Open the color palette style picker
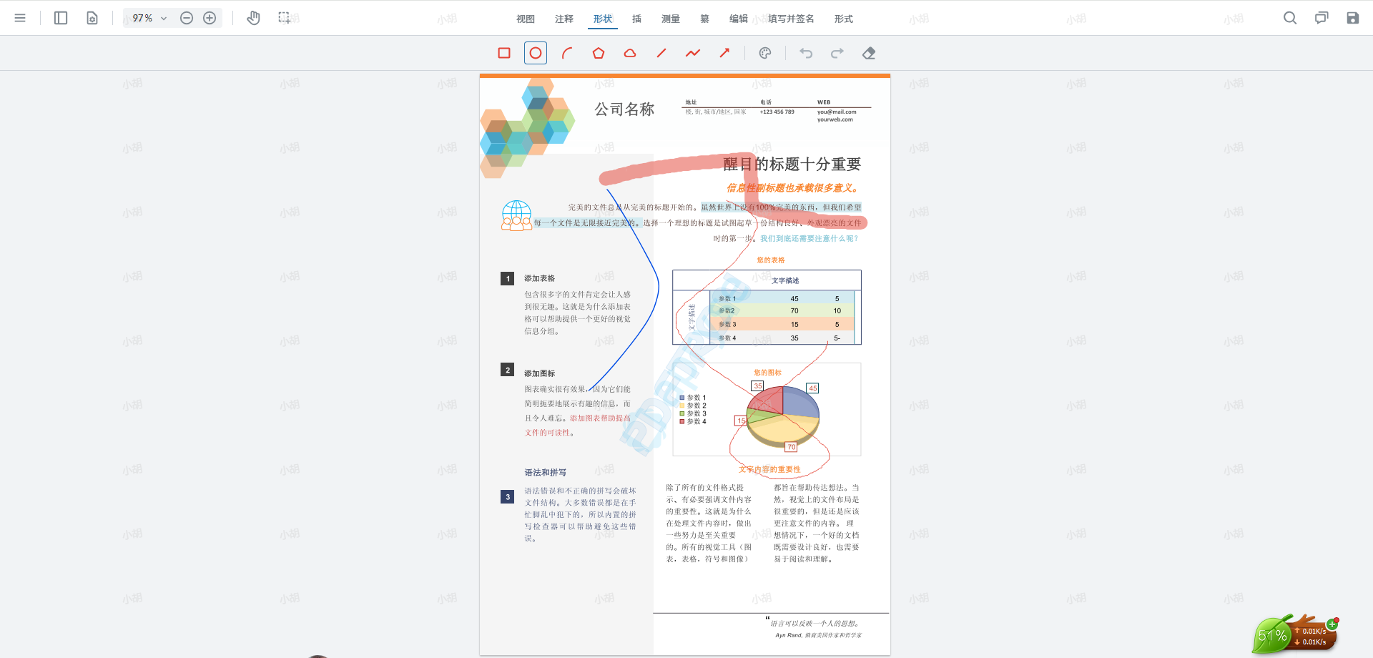Viewport: 1373px width, 658px height. click(765, 53)
